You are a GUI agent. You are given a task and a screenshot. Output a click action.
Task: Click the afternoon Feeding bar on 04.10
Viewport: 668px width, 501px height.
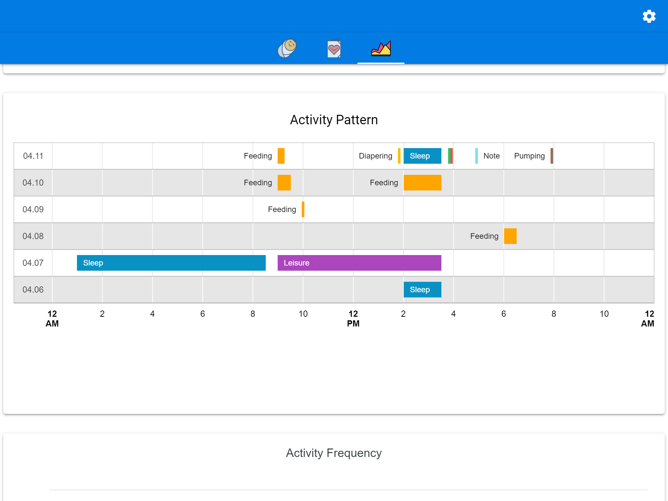click(x=422, y=183)
